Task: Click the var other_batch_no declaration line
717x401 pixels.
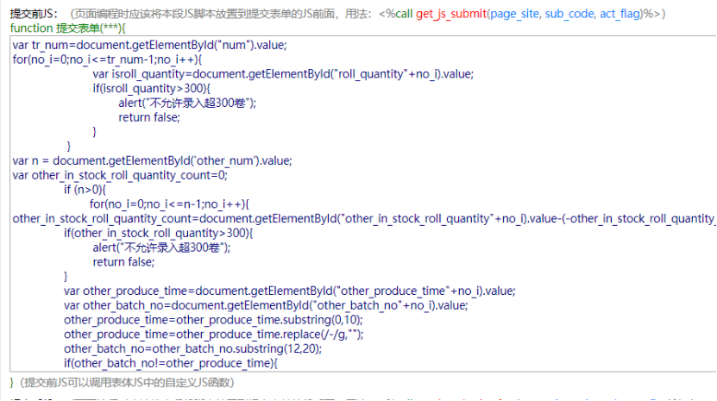Action: point(266,305)
